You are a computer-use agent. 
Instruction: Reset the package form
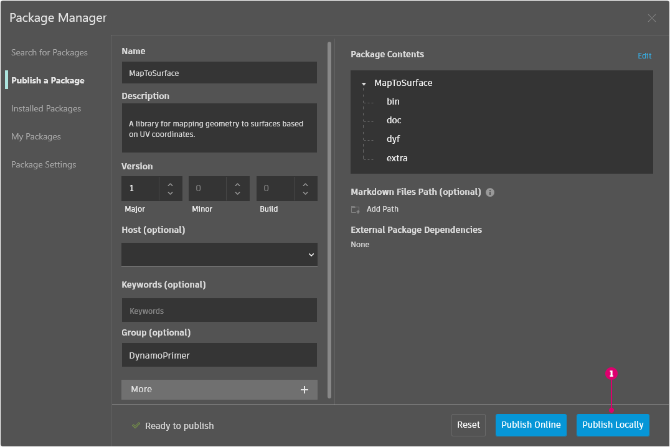tap(468, 425)
